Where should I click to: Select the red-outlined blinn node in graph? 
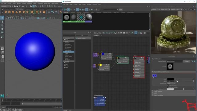pos(139,67)
